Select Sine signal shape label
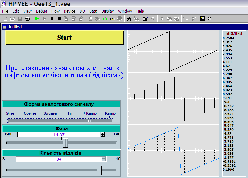The height and width of the screenshot is (178, 248). click(10, 113)
